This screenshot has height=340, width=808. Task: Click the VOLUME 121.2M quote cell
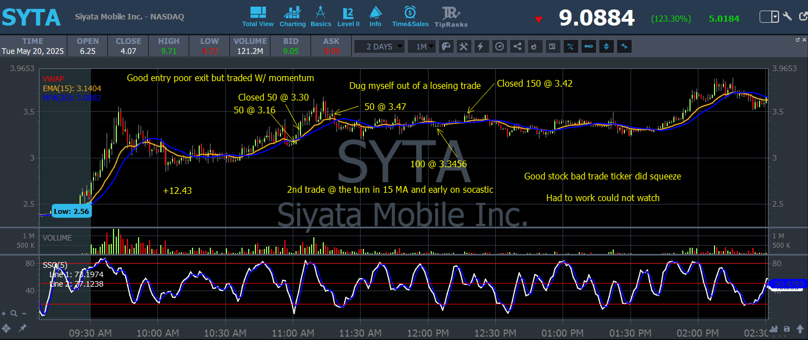click(x=250, y=46)
